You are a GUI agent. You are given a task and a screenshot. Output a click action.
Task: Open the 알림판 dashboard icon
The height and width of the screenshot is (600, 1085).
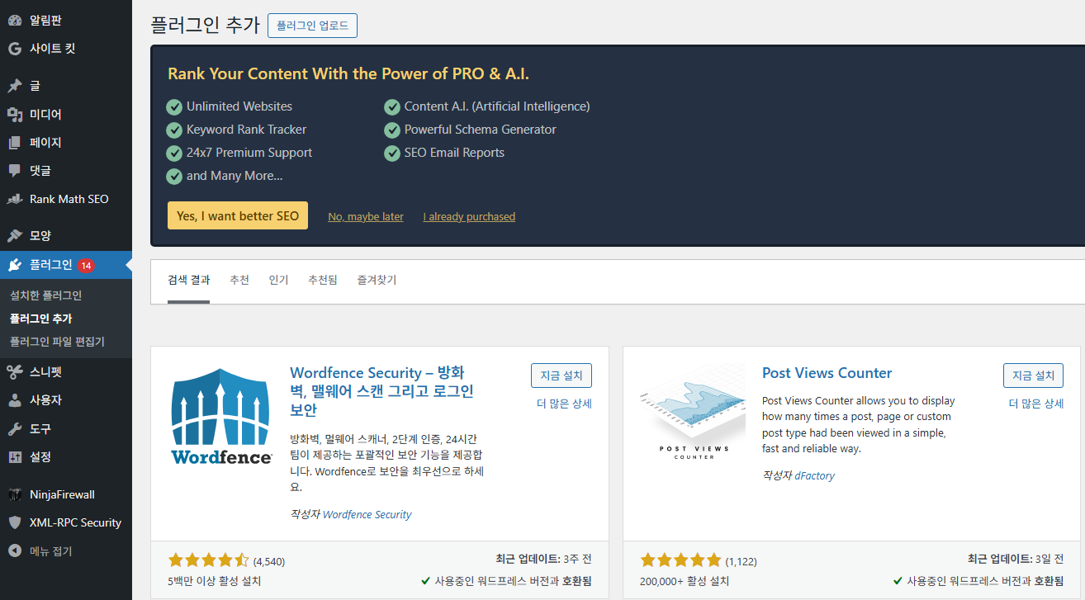(14, 21)
